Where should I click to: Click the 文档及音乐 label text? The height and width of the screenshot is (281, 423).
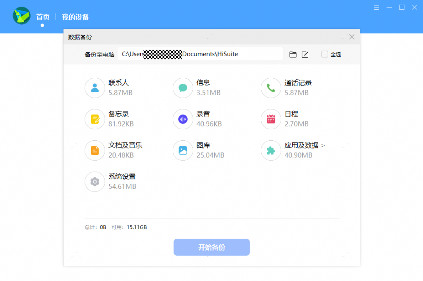pos(125,145)
